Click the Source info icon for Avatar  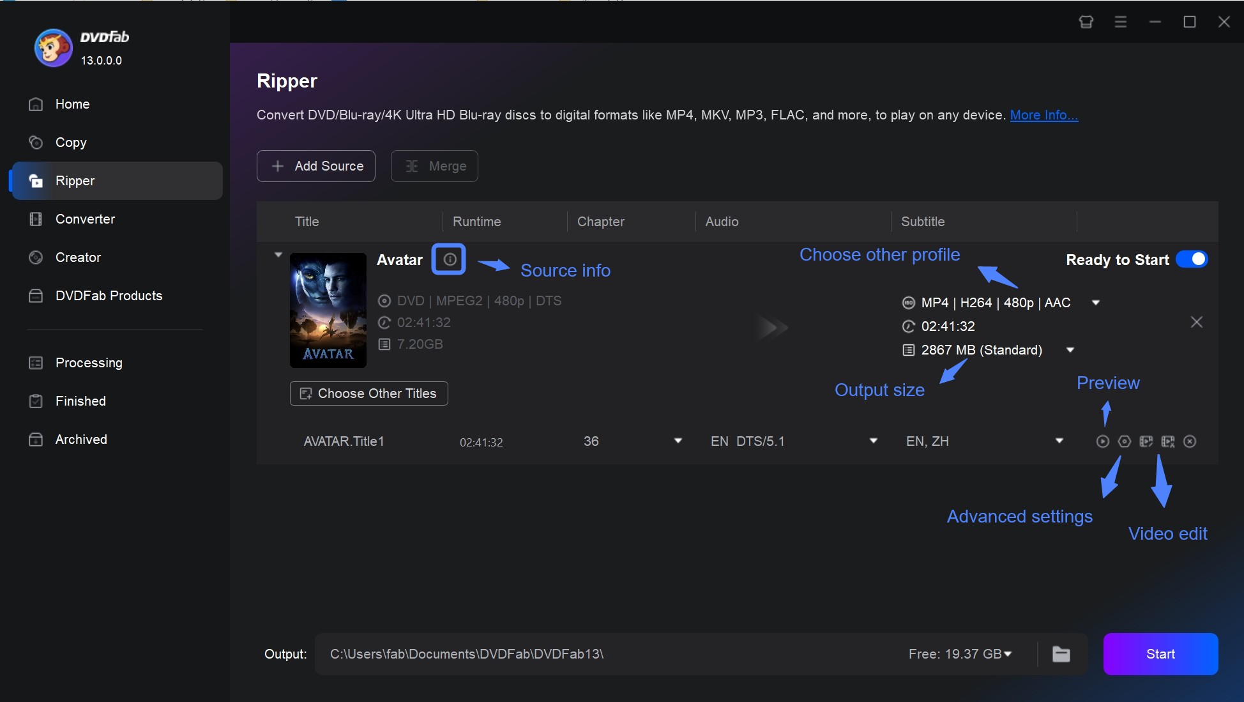pyautogui.click(x=448, y=259)
